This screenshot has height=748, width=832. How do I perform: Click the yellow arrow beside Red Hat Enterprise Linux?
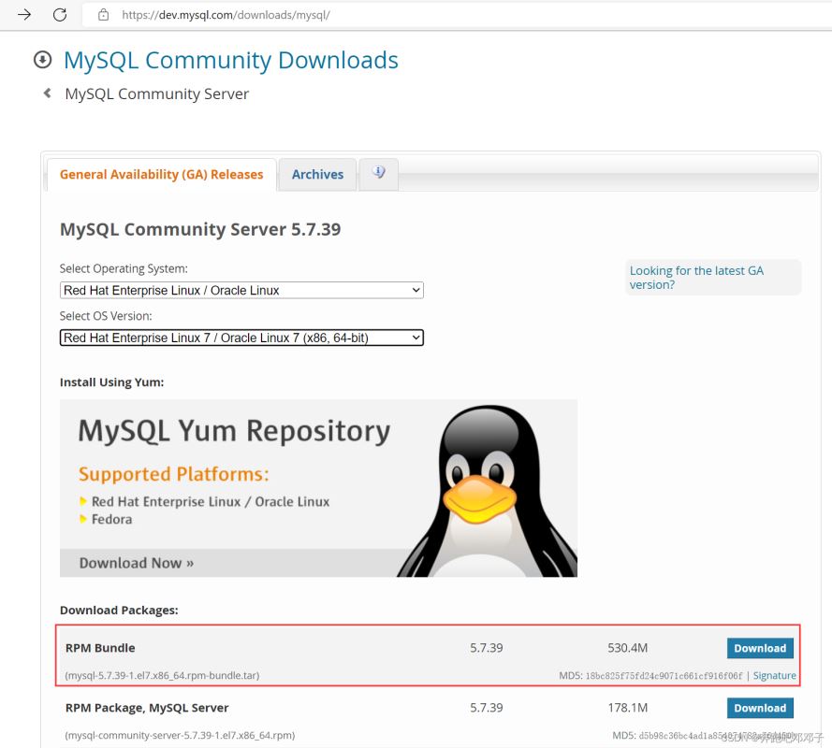click(82, 501)
